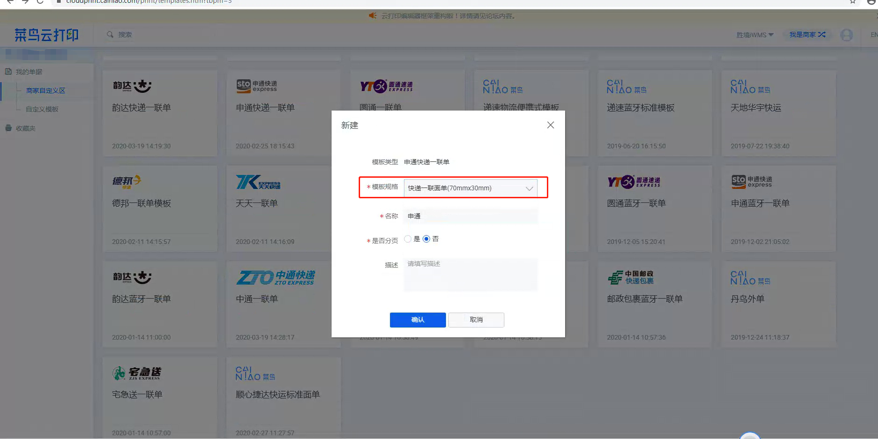The height and width of the screenshot is (439, 878).
Task: Open the 申通蓝牙一联单 title
Action: 760,203
